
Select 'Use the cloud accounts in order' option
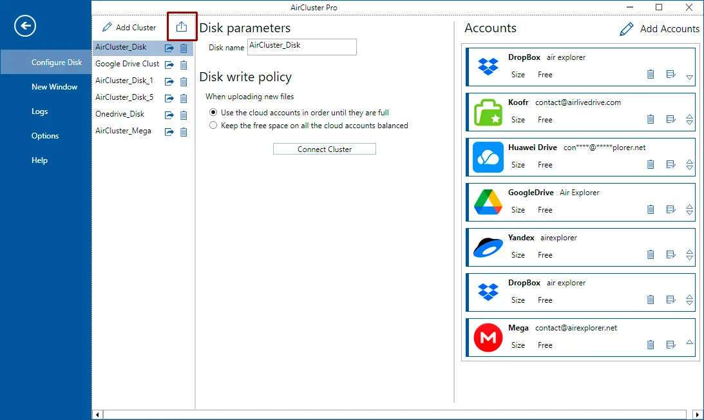(x=213, y=112)
